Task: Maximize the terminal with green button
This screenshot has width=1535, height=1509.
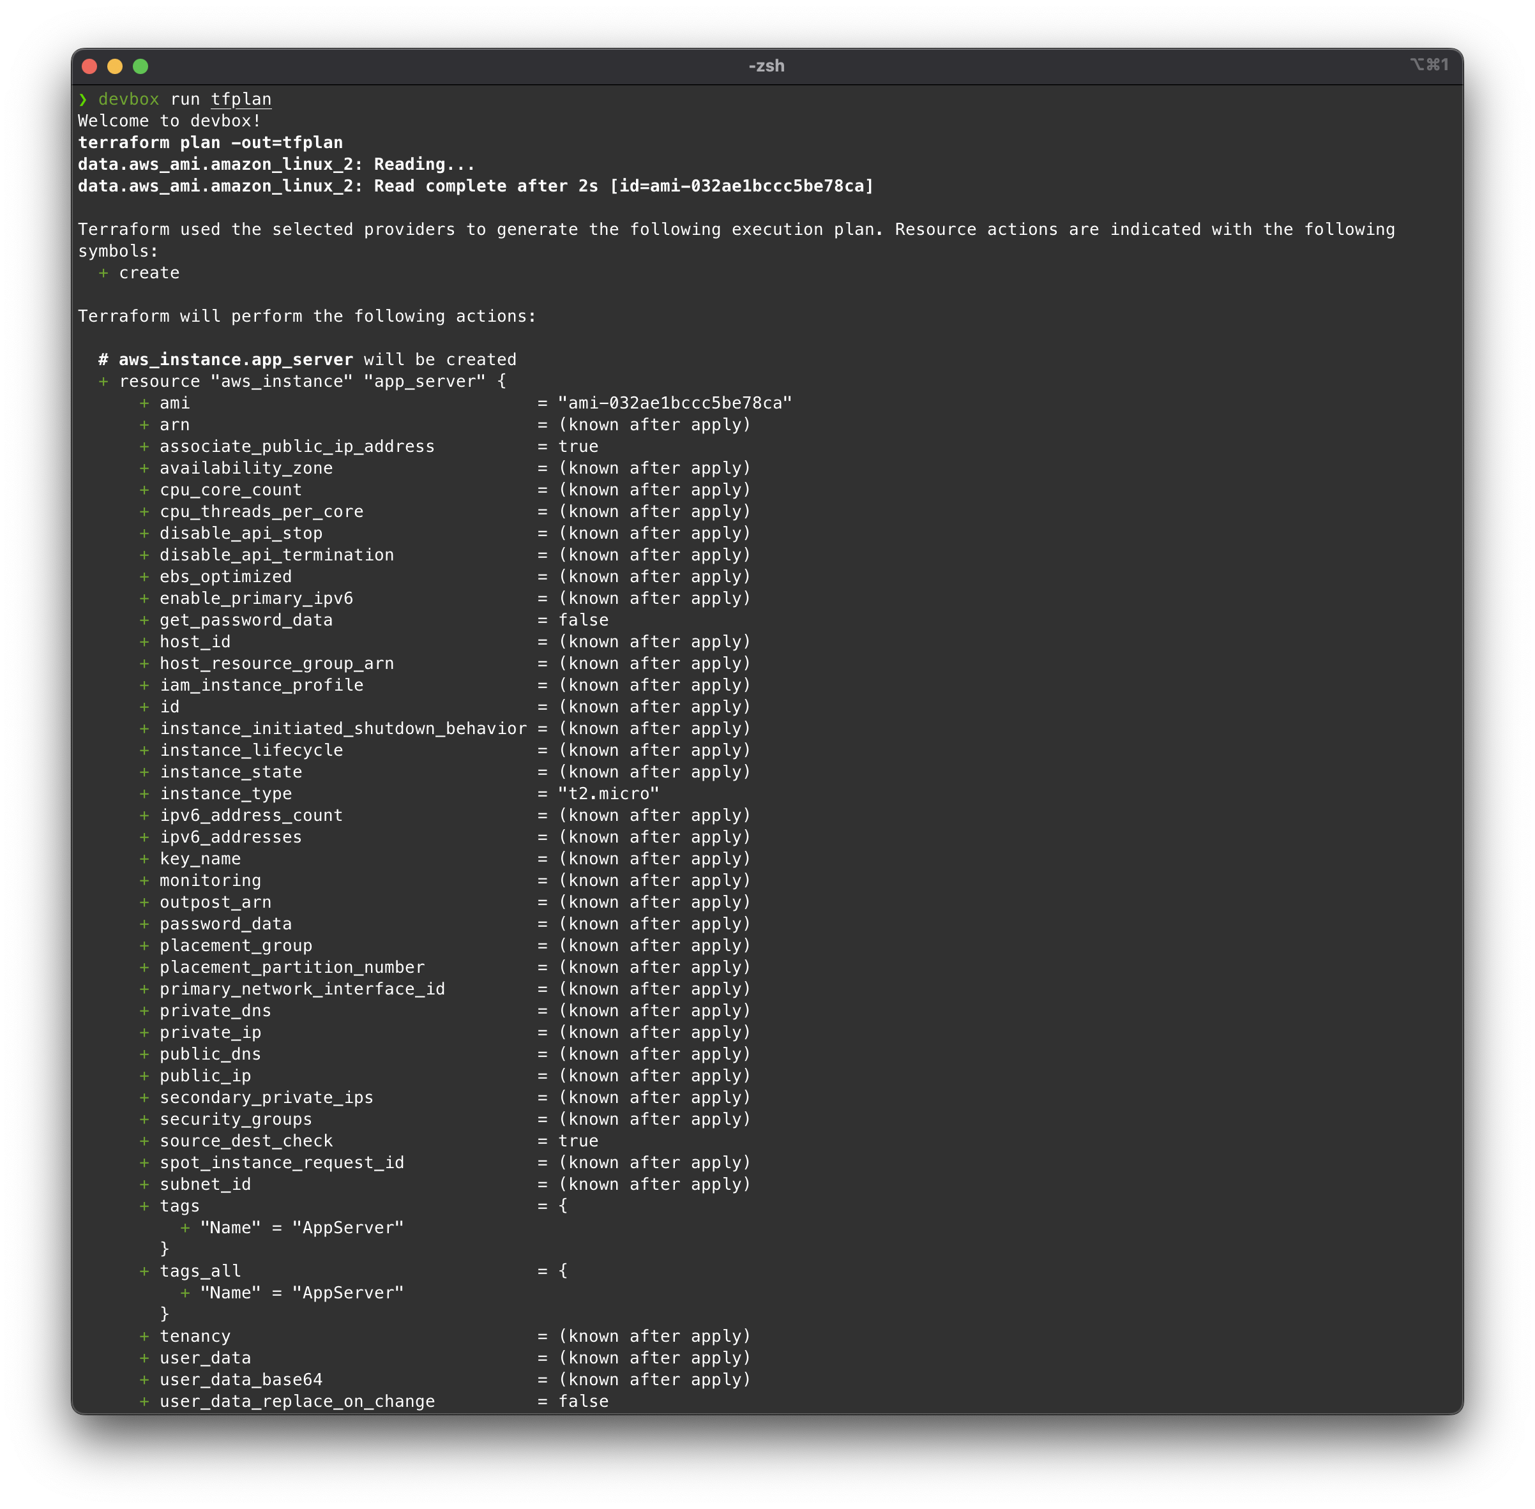Action: (x=140, y=66)
